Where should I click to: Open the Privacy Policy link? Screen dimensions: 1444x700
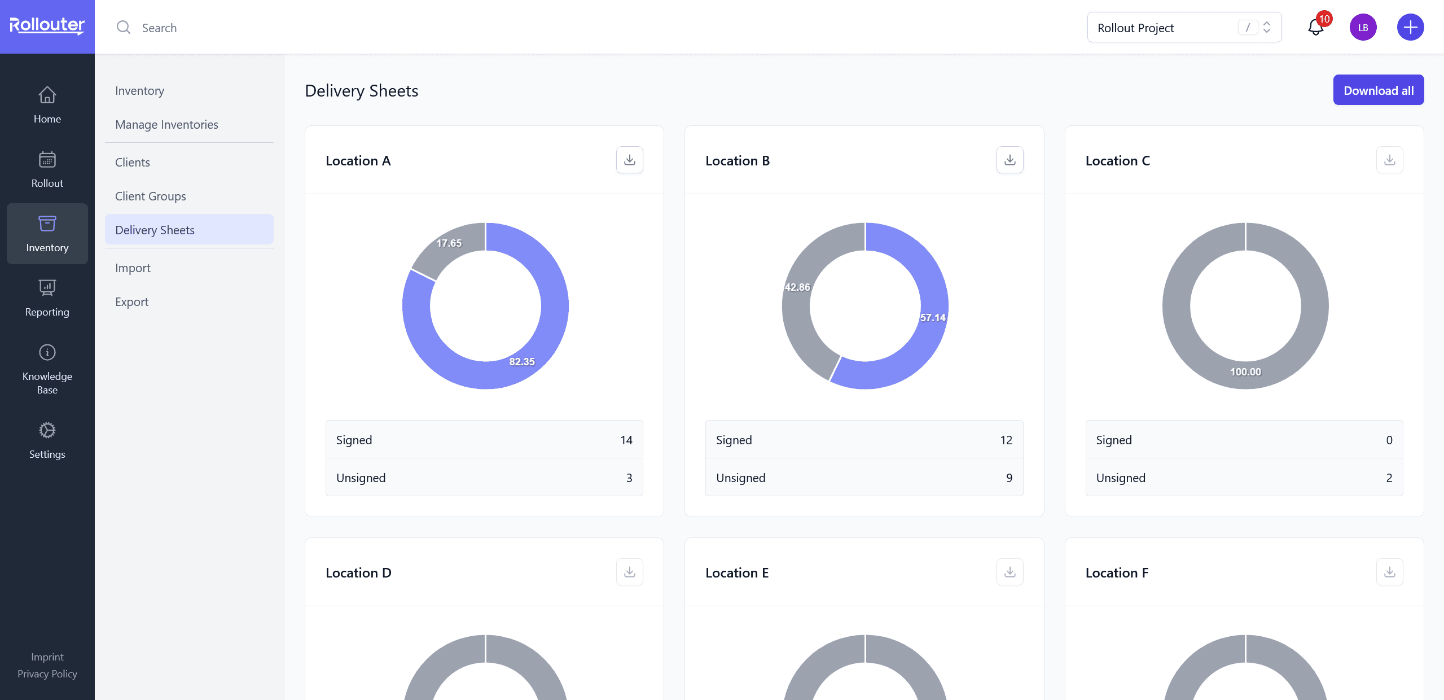click(x=47, y=673)
